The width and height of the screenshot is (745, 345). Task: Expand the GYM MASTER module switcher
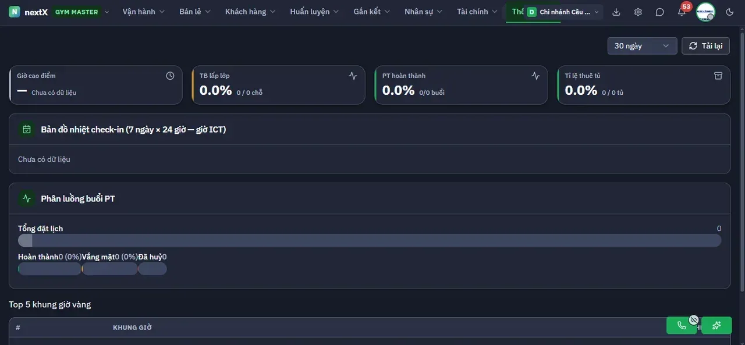click(81, 12)
